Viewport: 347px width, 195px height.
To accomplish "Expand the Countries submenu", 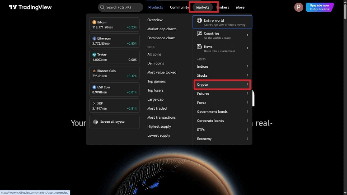I will coord(247,35).
